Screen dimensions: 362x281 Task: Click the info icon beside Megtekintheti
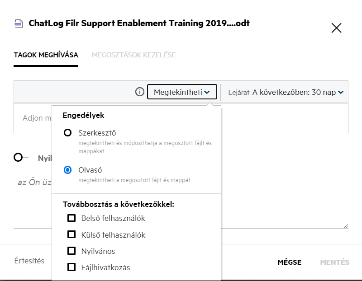pos(140,92)
